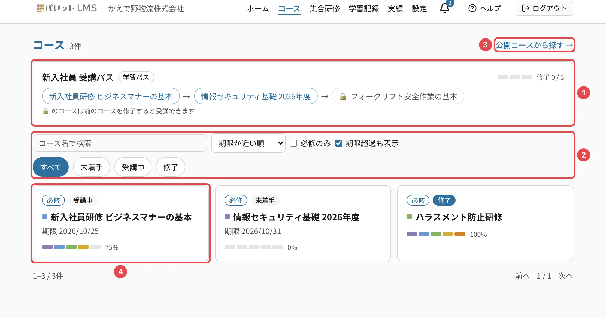Filter courses by 未着手
This screenshot has width=606, height=318.
[92, 167]
